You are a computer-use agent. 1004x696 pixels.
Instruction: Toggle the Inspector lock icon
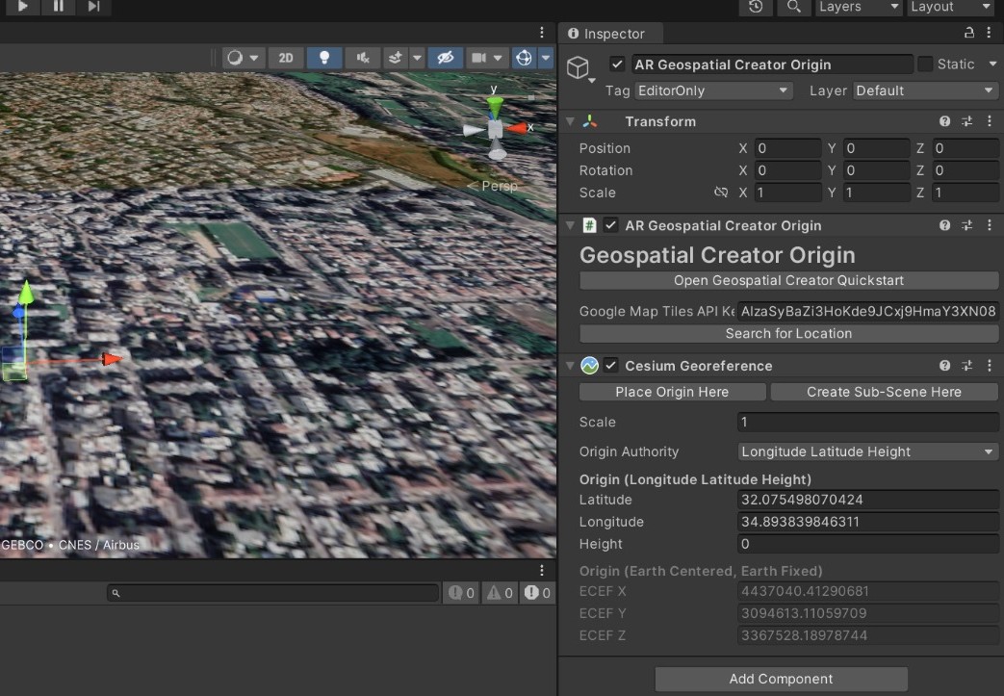point(968,32)
